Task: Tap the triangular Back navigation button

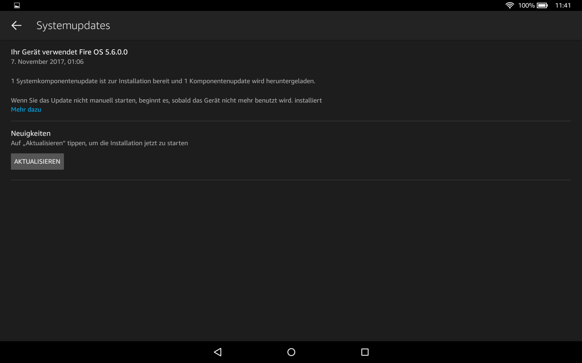Action: (218, 352)
